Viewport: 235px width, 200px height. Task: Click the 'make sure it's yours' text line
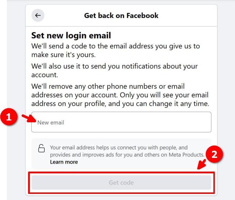coord(63,55)
